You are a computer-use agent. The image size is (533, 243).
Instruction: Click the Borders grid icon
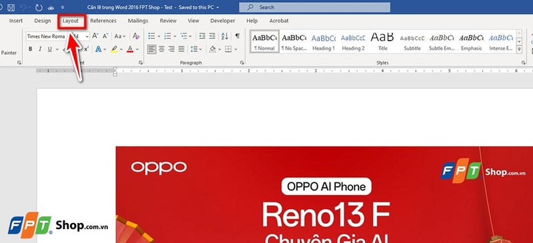pyautogui.click(x=228, y=49)
